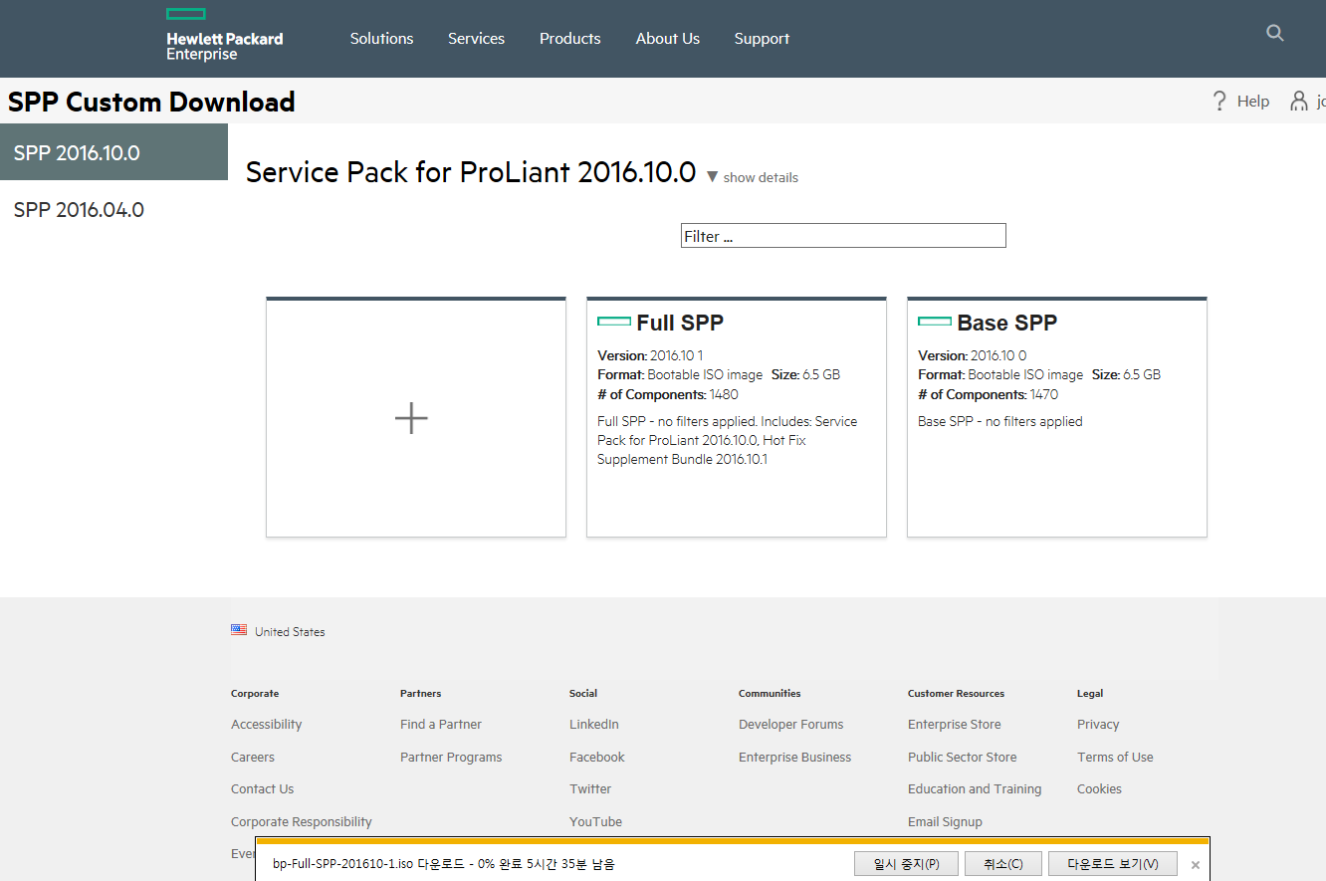Screen dimensions: 1326x881
Task: Open the YouTube footer link
Action: 595,822
